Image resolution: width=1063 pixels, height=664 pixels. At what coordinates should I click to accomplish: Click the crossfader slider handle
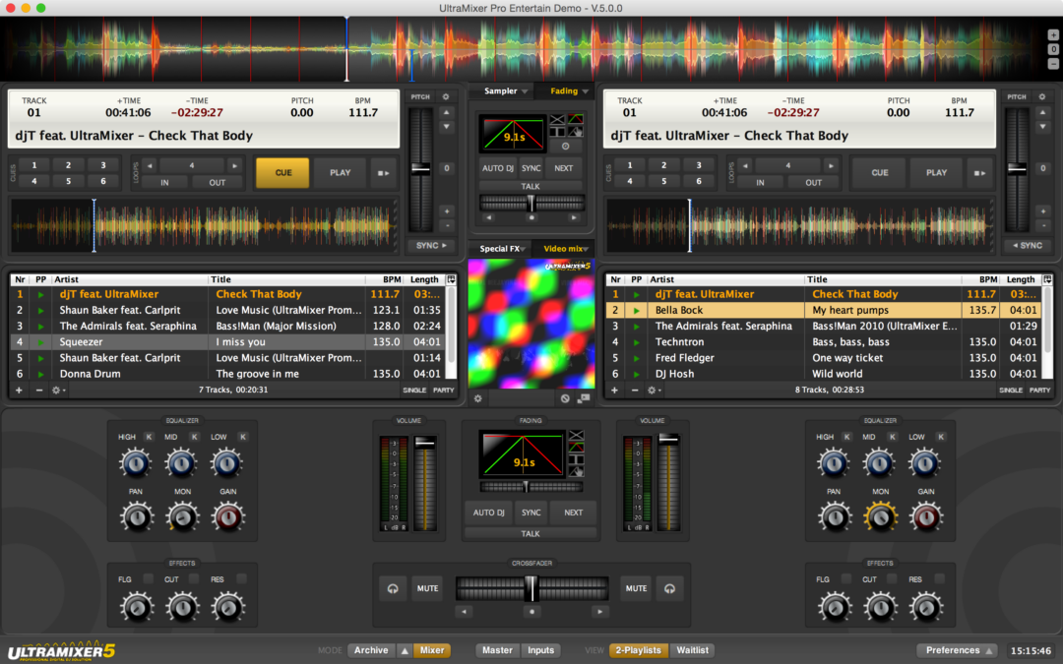click(x=531, y=588)
